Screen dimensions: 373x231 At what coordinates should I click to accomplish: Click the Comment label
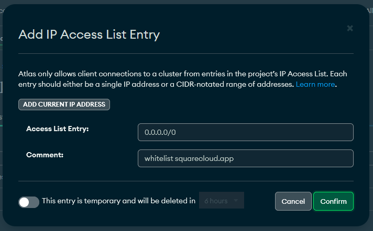coord(45,155)
